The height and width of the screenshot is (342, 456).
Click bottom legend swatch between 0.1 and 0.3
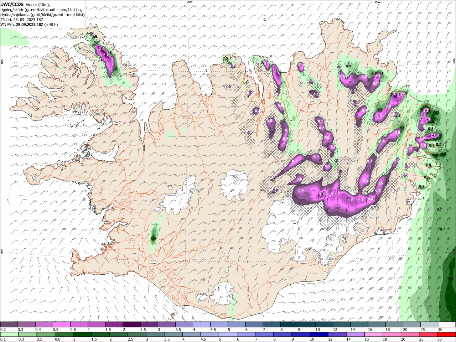pyautogui.click(x=9, y=335)
